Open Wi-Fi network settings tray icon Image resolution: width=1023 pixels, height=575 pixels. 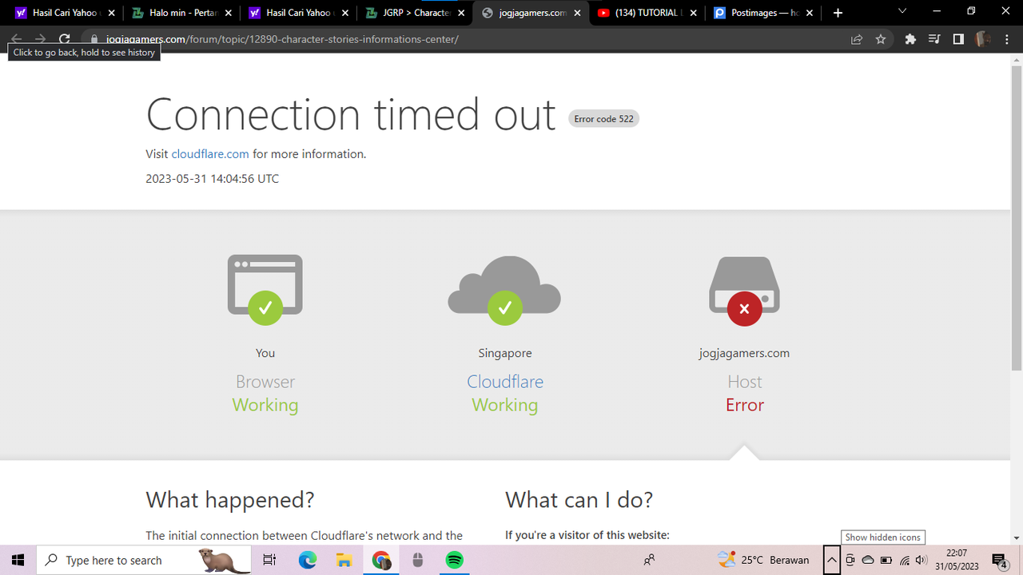904,560
